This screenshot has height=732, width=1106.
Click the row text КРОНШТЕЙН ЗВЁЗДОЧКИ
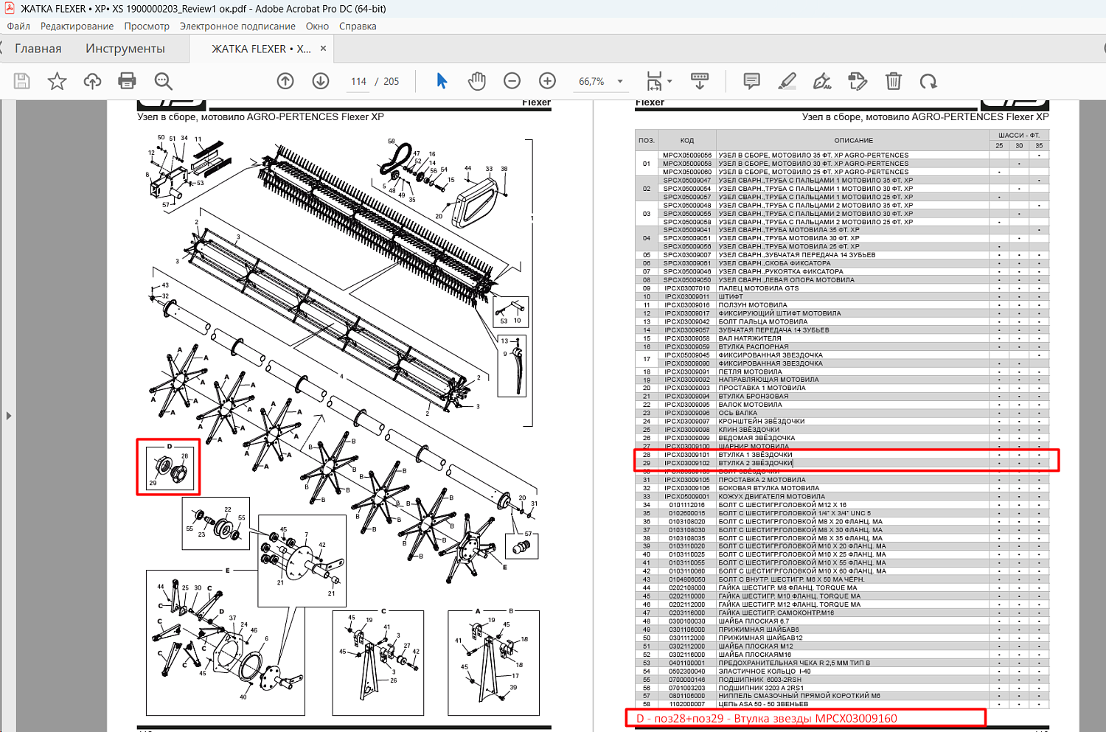762,421
